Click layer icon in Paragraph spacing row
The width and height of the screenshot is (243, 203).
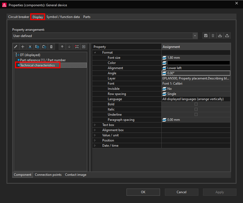click(x=164, y=120)
